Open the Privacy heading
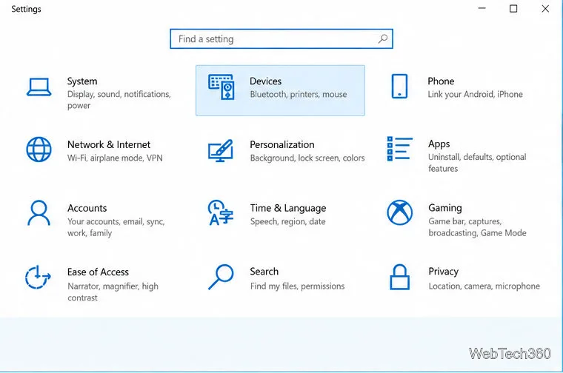 444,272
